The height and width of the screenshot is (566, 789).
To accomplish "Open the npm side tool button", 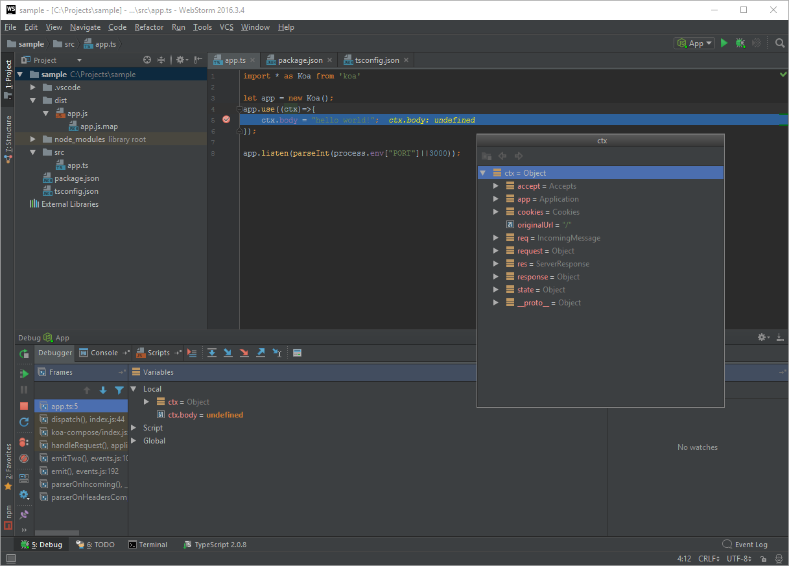I will tap(8, 517).
